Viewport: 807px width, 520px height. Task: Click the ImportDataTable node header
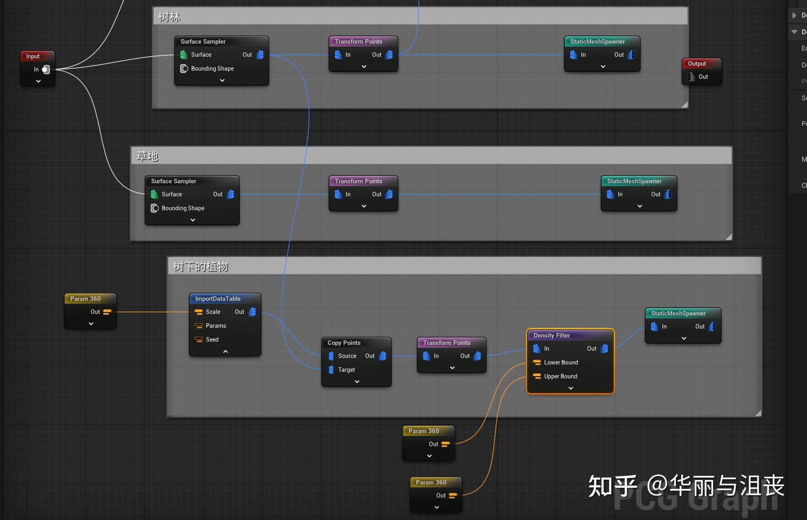[218, 299]
